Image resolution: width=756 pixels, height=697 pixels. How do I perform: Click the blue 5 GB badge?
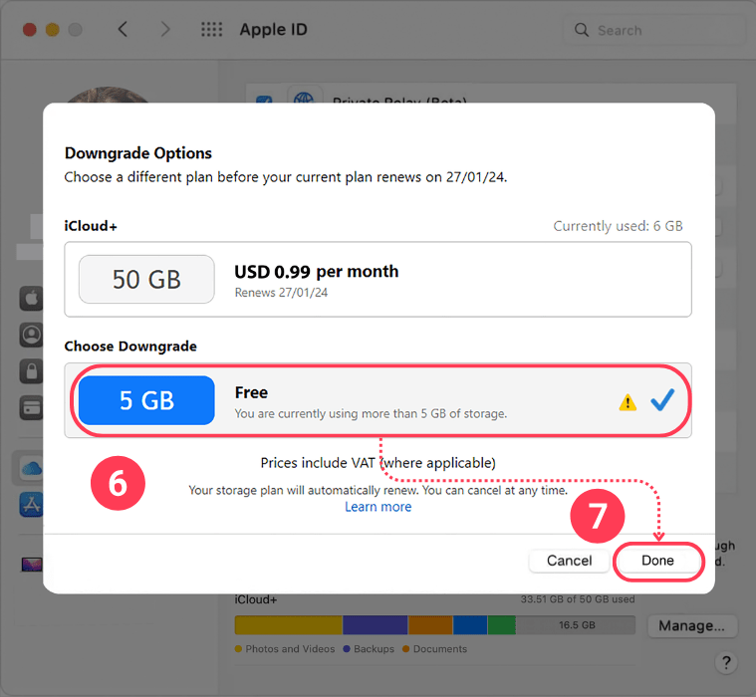[146, 400]
